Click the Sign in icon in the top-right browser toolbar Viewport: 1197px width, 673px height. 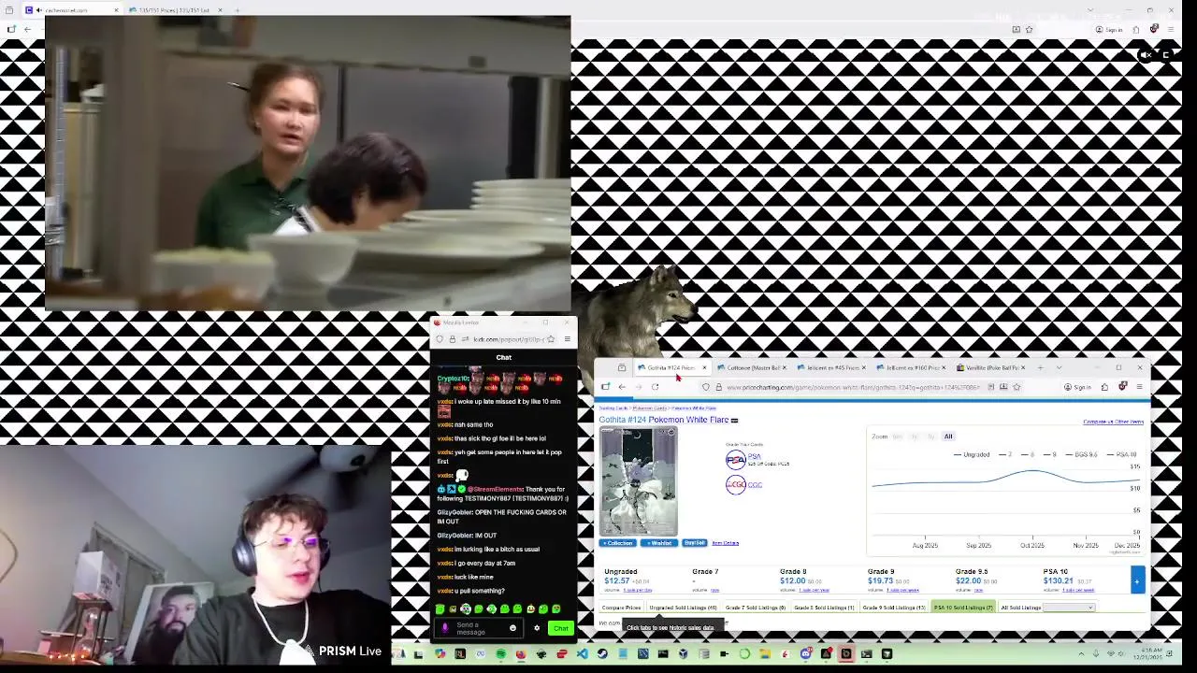tap(1109, 30)
